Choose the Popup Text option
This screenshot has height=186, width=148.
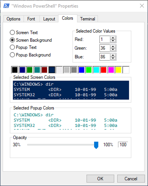(x=12, y=47)
